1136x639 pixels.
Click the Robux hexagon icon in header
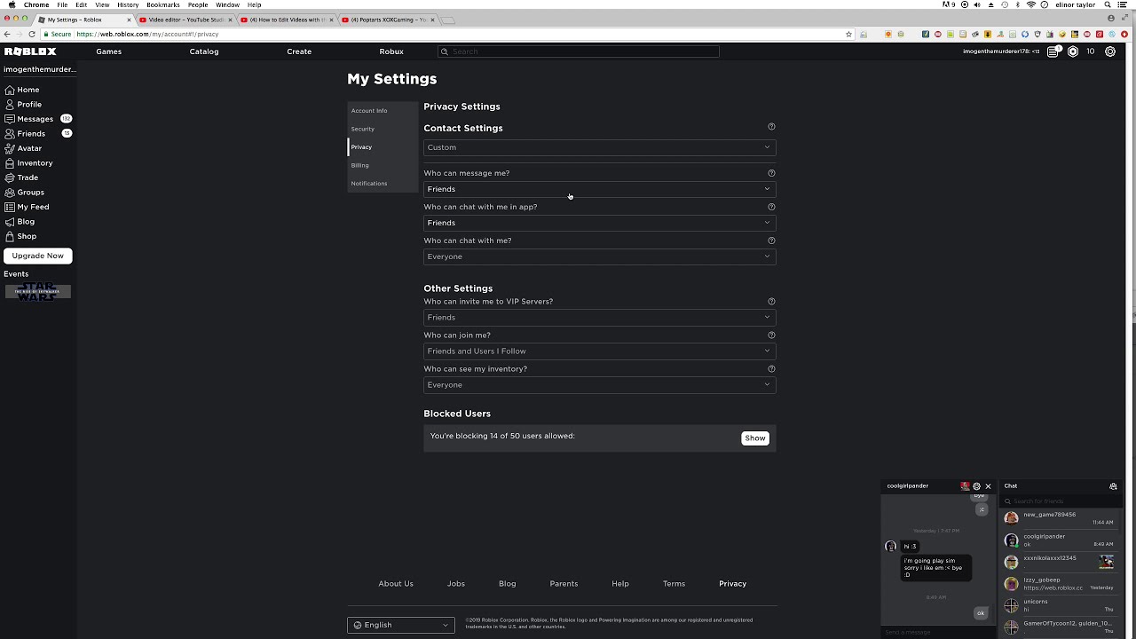click(x=1073, y=51)
